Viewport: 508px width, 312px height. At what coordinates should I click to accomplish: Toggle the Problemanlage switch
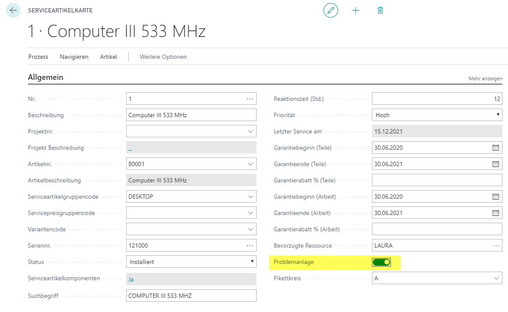(x=381, y=262)
